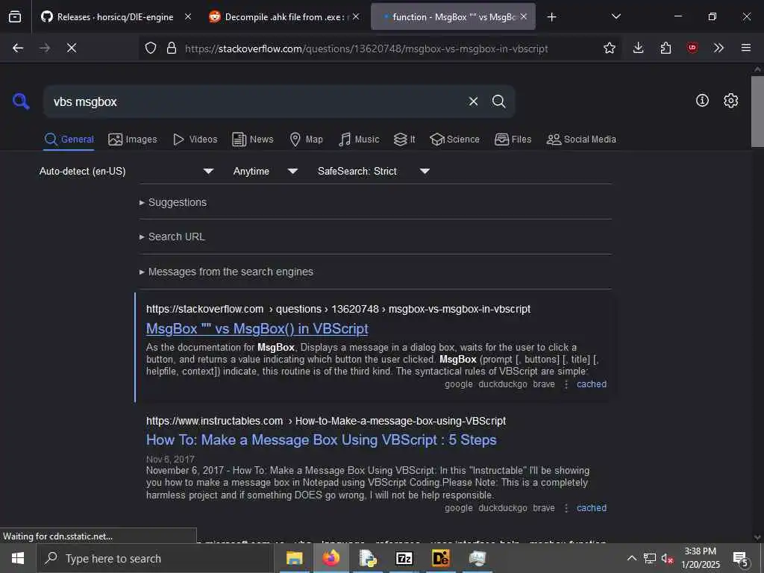
Task: Select the It search category
Action: pos(404,140)
